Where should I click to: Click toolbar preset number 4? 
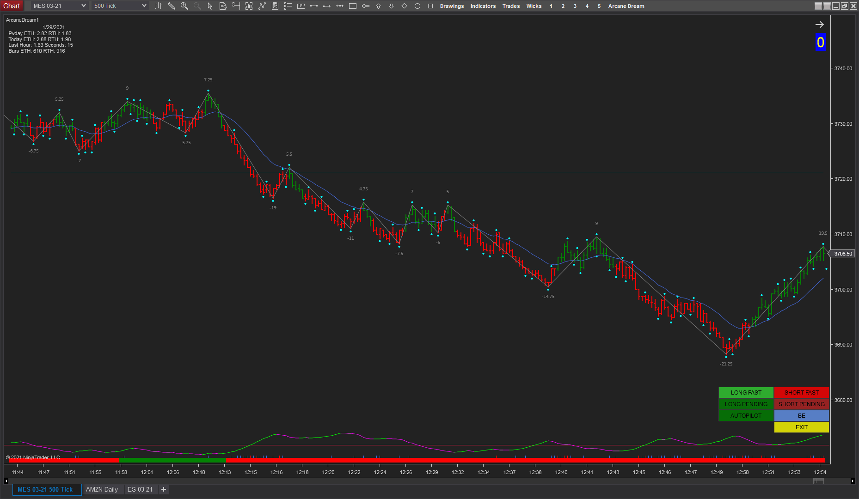tap(587, 6)
